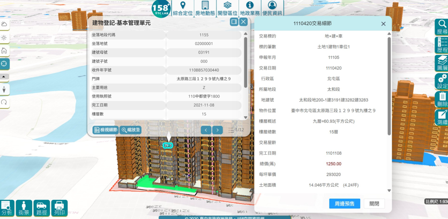The image size is (448, 219).
Task: Toggle the sunlight brightness button
Action: (4, 38)
